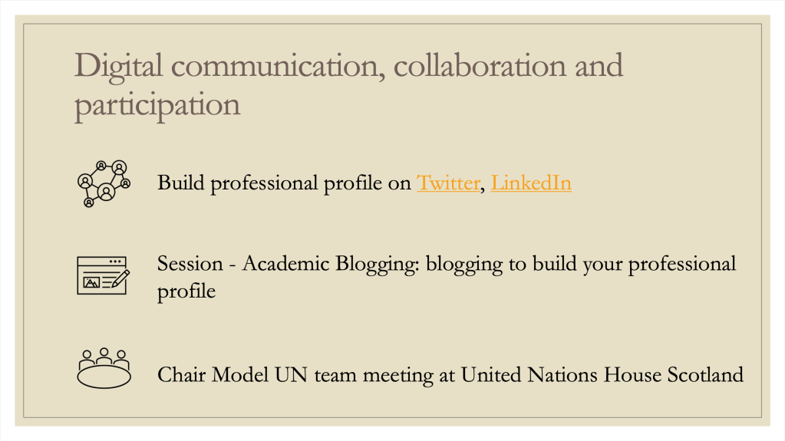
Task: Select the blog webpage editor icon
Action: pos(103,276)
